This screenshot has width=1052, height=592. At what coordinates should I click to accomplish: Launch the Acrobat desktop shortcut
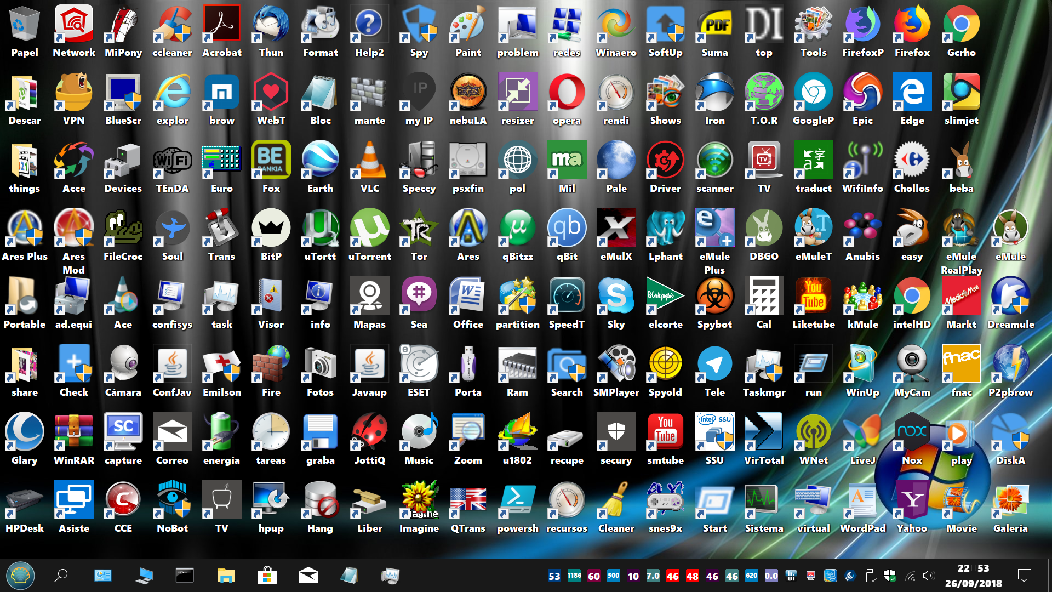click(222, 31)
